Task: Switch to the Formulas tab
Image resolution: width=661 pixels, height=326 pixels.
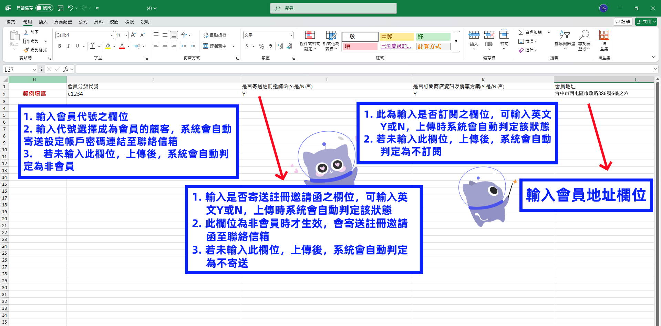Action: [83, 22]
